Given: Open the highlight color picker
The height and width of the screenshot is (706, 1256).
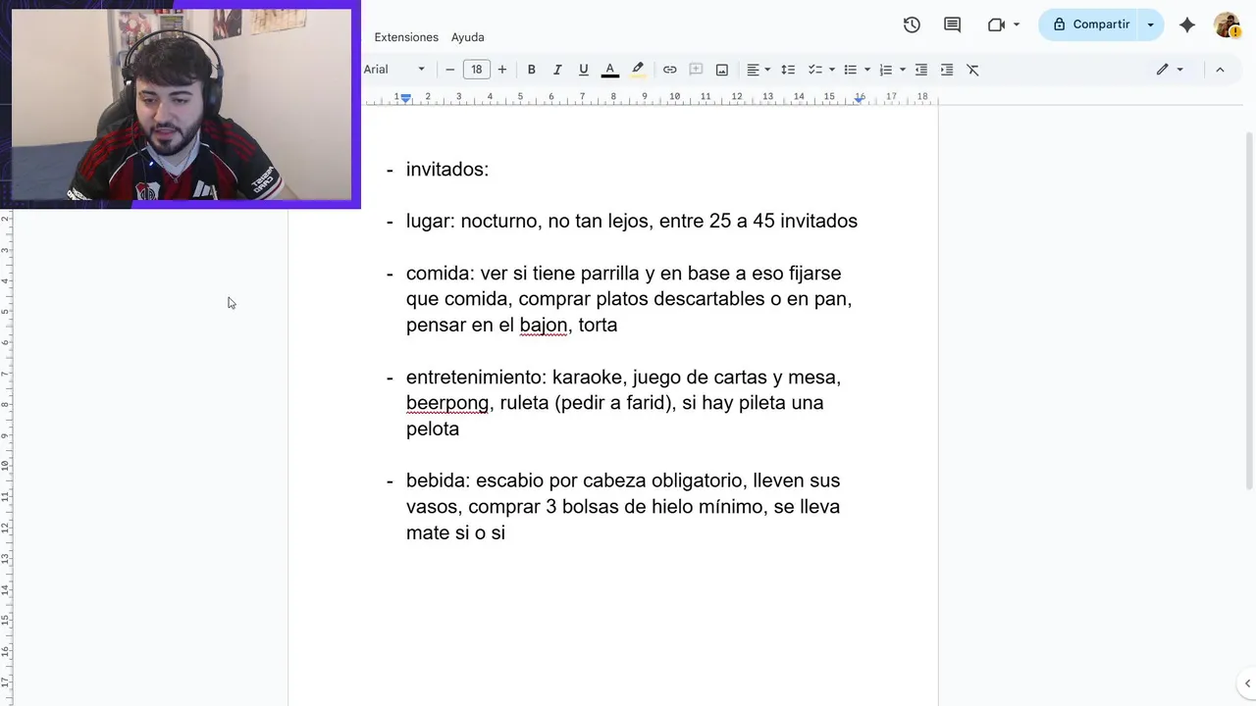Looking at the screenshot, I should click(x=638, y=70).
